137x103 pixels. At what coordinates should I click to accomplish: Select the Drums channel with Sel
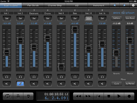tap(48, 18)
